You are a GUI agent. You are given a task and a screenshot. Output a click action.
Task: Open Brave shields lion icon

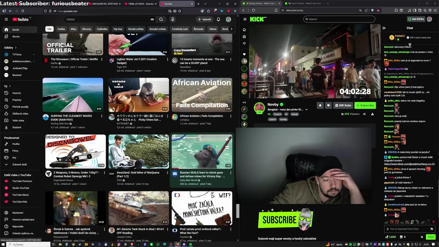pyautogui.click(x=372, y=10)
